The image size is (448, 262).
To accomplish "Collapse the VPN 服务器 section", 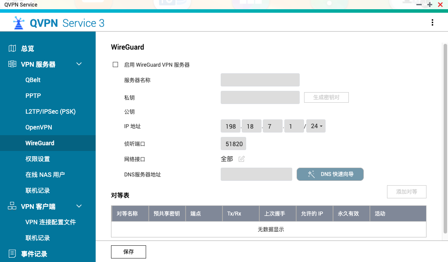I will point(79,64).
